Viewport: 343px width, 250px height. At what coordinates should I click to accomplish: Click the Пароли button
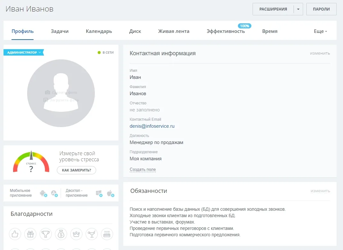(x=321, y=9)
